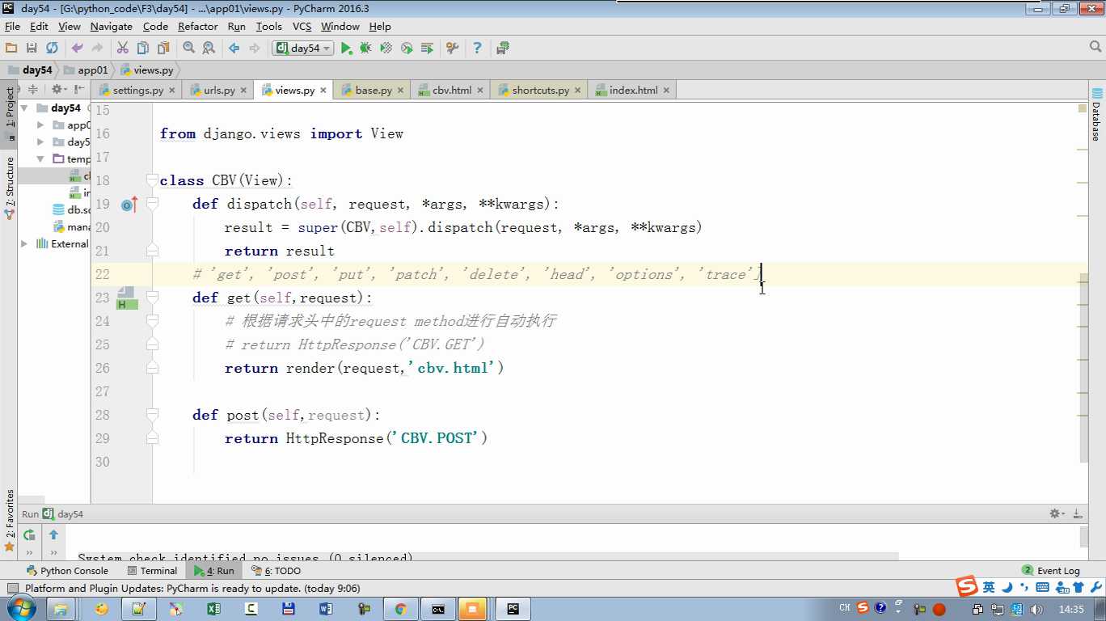Fold the post method at line 28
Image resolution: width=1106 pixels, height=621 pixels.
152,415
